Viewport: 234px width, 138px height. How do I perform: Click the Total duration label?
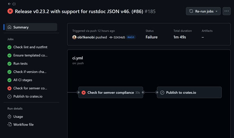(182, 31)
